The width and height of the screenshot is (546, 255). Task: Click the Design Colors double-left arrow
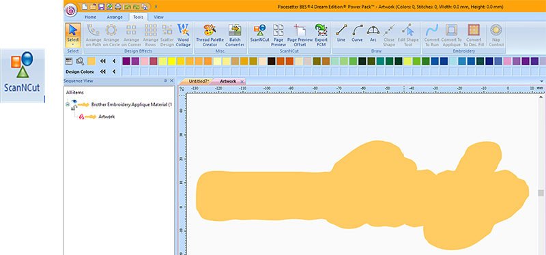pyautogui.click(x=103, y=72)
